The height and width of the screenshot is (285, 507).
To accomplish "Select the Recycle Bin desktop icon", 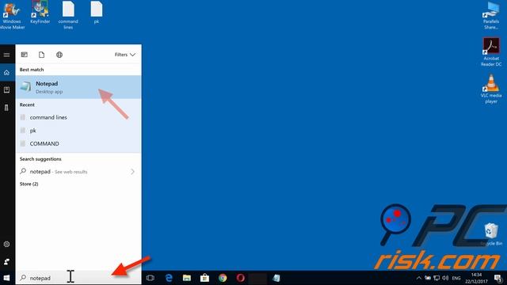I will (x=491, y=234).
